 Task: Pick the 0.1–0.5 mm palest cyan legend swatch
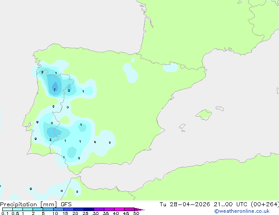pos(7,209)
